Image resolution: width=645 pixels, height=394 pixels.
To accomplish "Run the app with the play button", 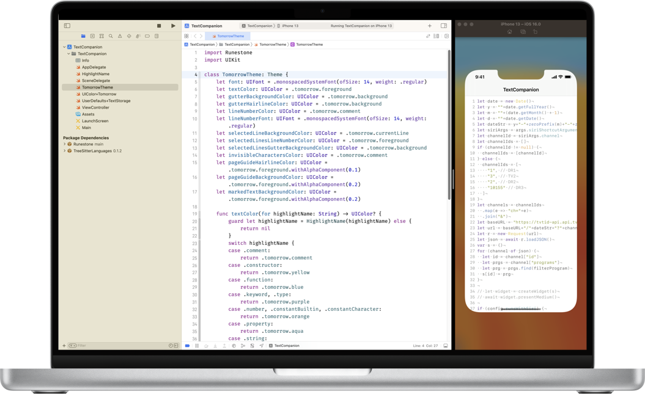I will 173,26.
